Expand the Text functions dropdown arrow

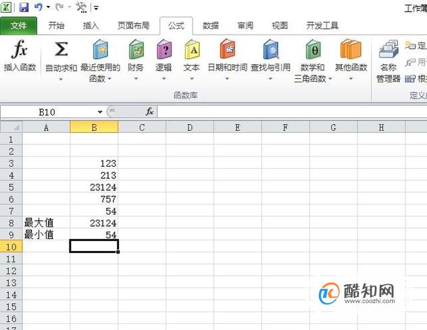[x=192, y=79]
